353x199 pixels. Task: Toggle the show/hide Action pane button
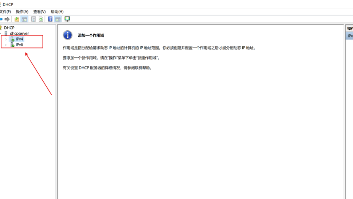pos(58,19)
